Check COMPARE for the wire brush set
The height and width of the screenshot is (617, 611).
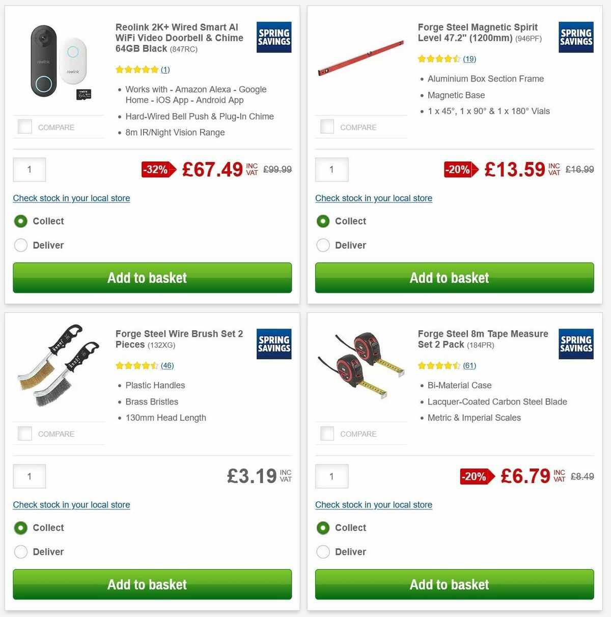click(x=24, y=433)
